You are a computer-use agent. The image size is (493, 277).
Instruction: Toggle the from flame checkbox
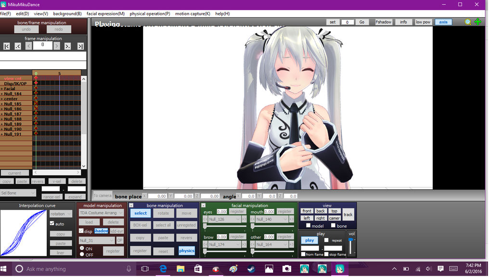click(303, 254)
